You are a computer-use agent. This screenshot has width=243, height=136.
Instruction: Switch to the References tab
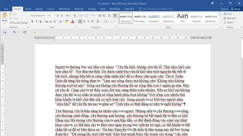click(65, 9)
